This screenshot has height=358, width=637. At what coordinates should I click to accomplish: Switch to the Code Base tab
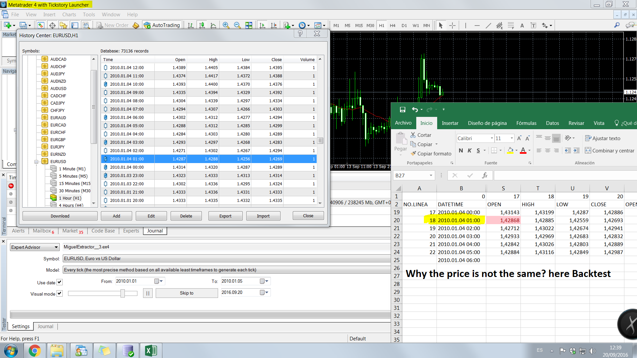(x=103, y=231)
